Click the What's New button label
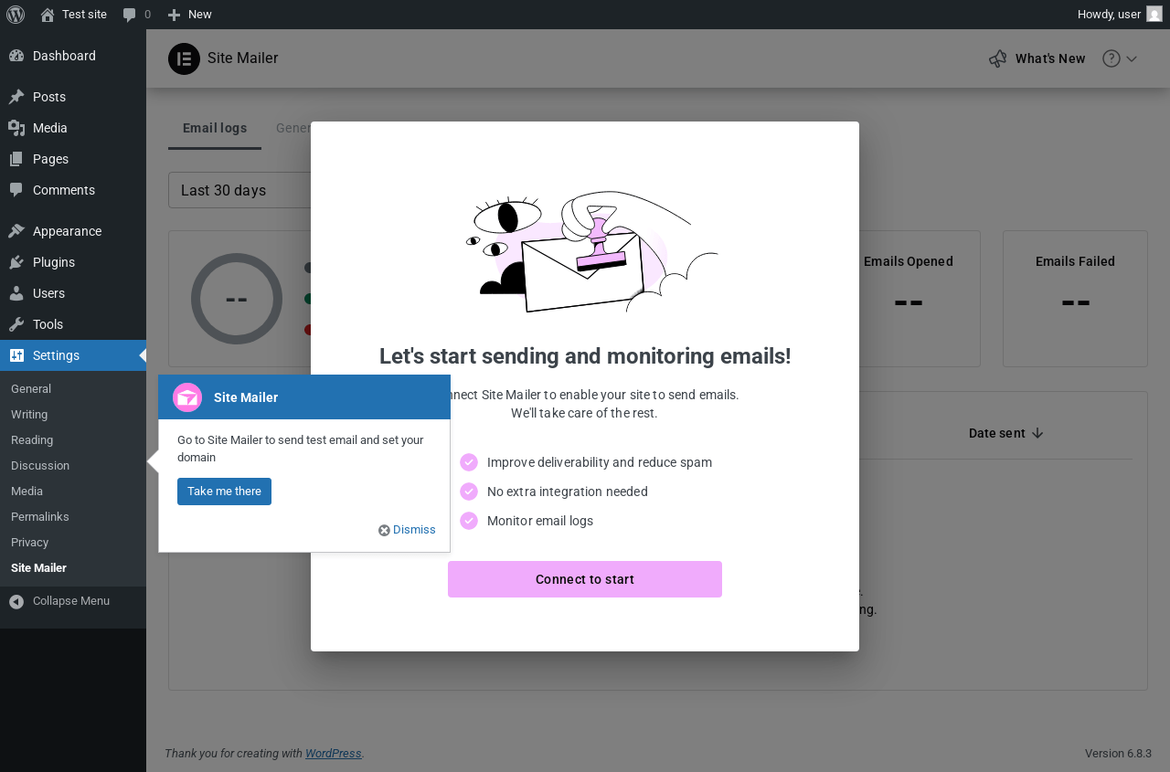Screen dimensions: 1170x772 click(1050, 58)
